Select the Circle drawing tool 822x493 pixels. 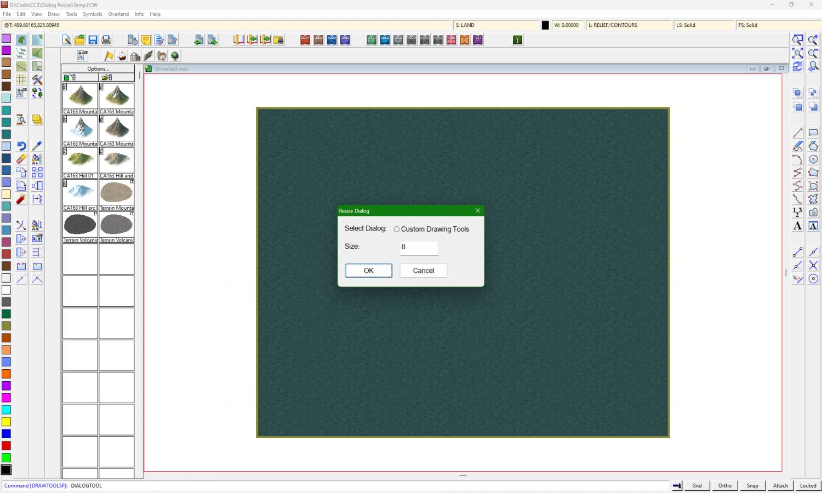coord(813,159)
